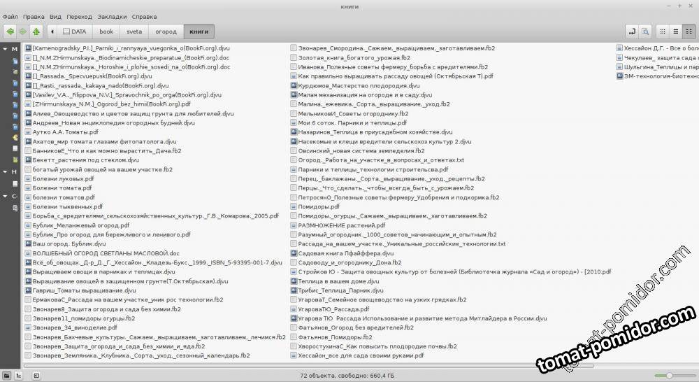The width and height of the screenshot is (699, 382).
Task: Click the zoom slider in status bar
Action: click(x=669, y=376)
